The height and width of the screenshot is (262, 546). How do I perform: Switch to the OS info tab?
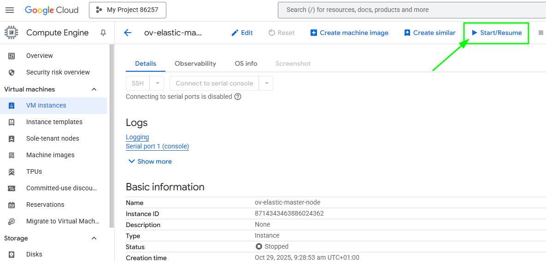coord(246,63)
